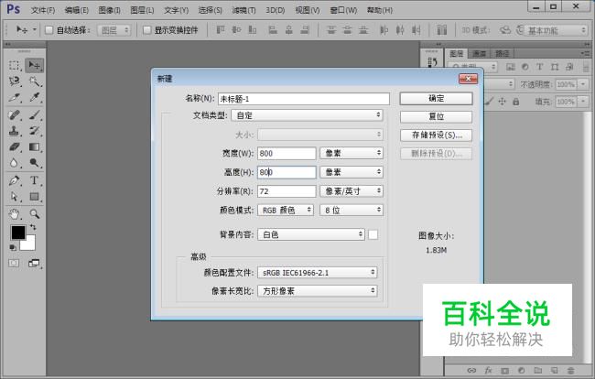Click the 名称 field containing 未标题-1
Viewport: 595px width, 379px height.
coord(304,99)
